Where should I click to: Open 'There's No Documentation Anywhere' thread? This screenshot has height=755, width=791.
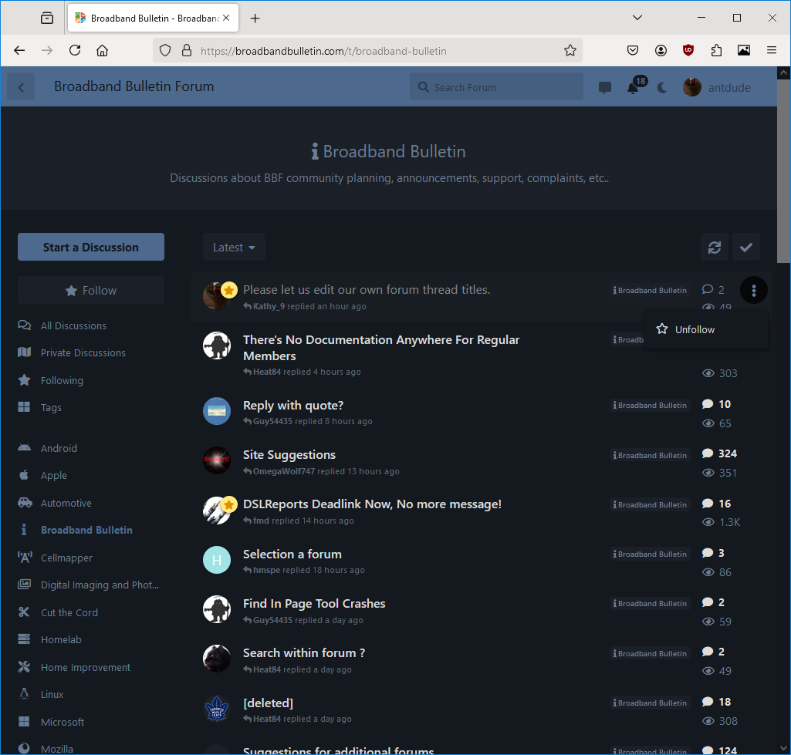[x=381, y=348]
